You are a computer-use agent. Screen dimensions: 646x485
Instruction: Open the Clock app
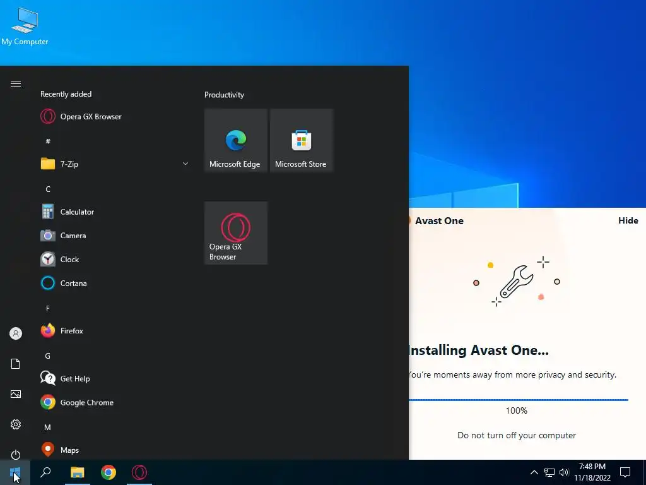[x=114, y=260]
